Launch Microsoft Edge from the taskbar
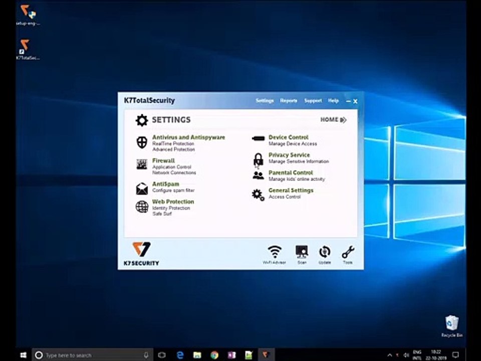The width and height of the screenshot is (481, 361). click(x=180, y=355)
